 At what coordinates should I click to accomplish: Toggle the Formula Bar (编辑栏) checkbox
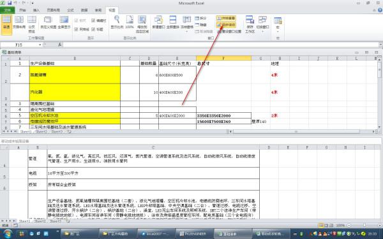(99, 21)
